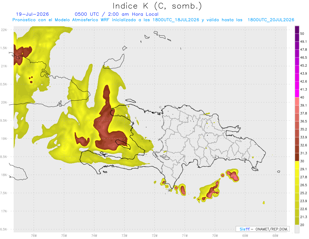Click the longitude label "72W"
The height and width of the screenshot is (239, 309).
click(x=154, y=236)
